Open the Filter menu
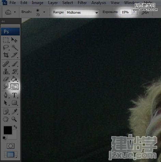This screenshot has width=161, height=162. 82,3
